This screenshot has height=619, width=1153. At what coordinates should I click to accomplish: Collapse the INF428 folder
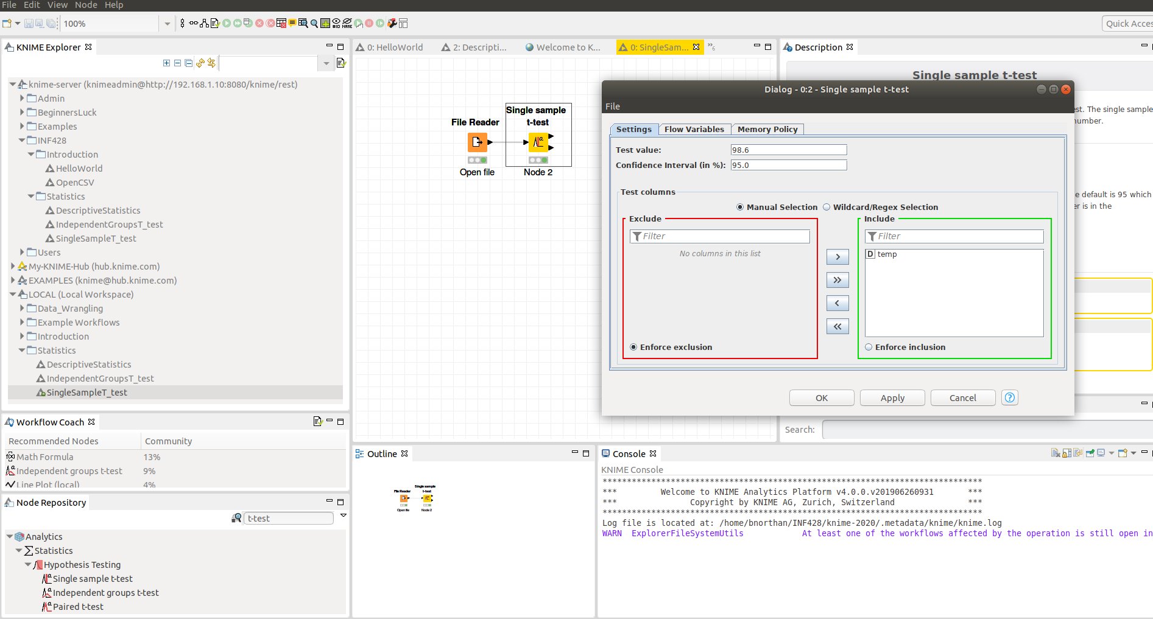click(x=22, y=140)
